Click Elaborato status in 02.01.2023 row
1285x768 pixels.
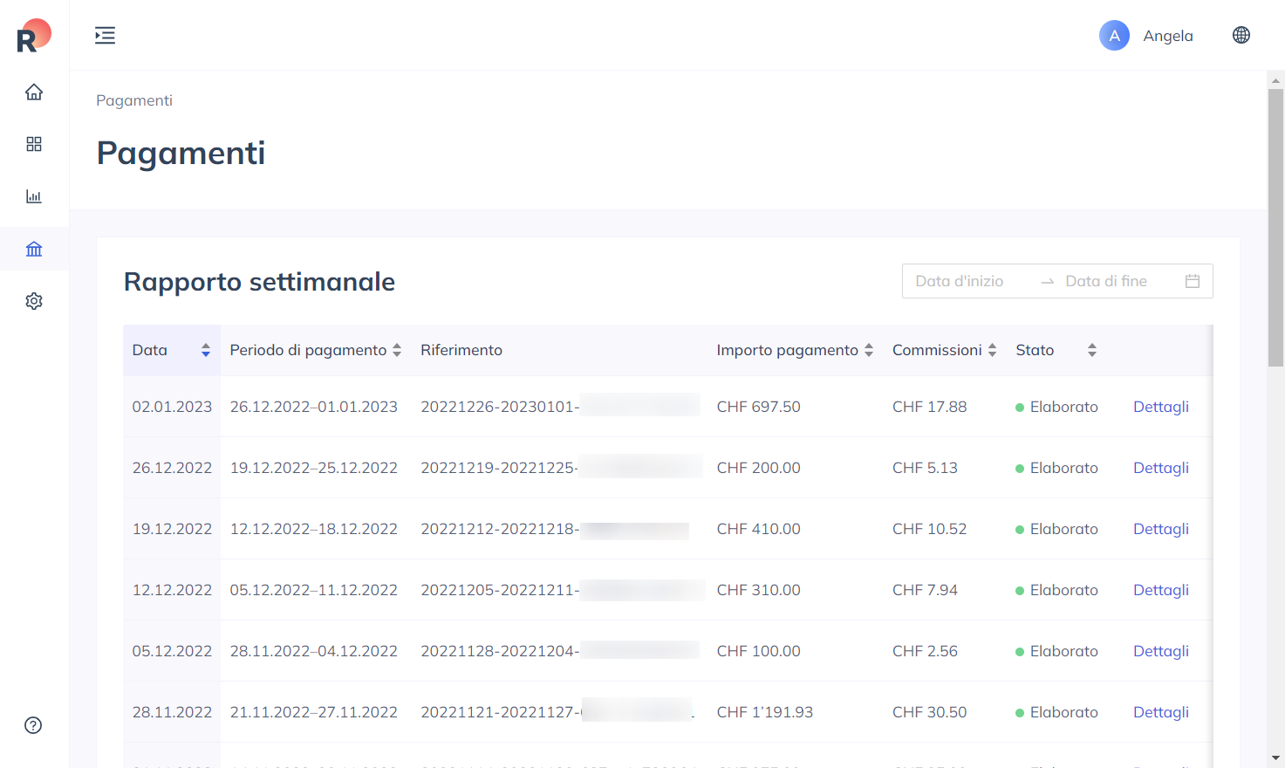(1057, 407)
